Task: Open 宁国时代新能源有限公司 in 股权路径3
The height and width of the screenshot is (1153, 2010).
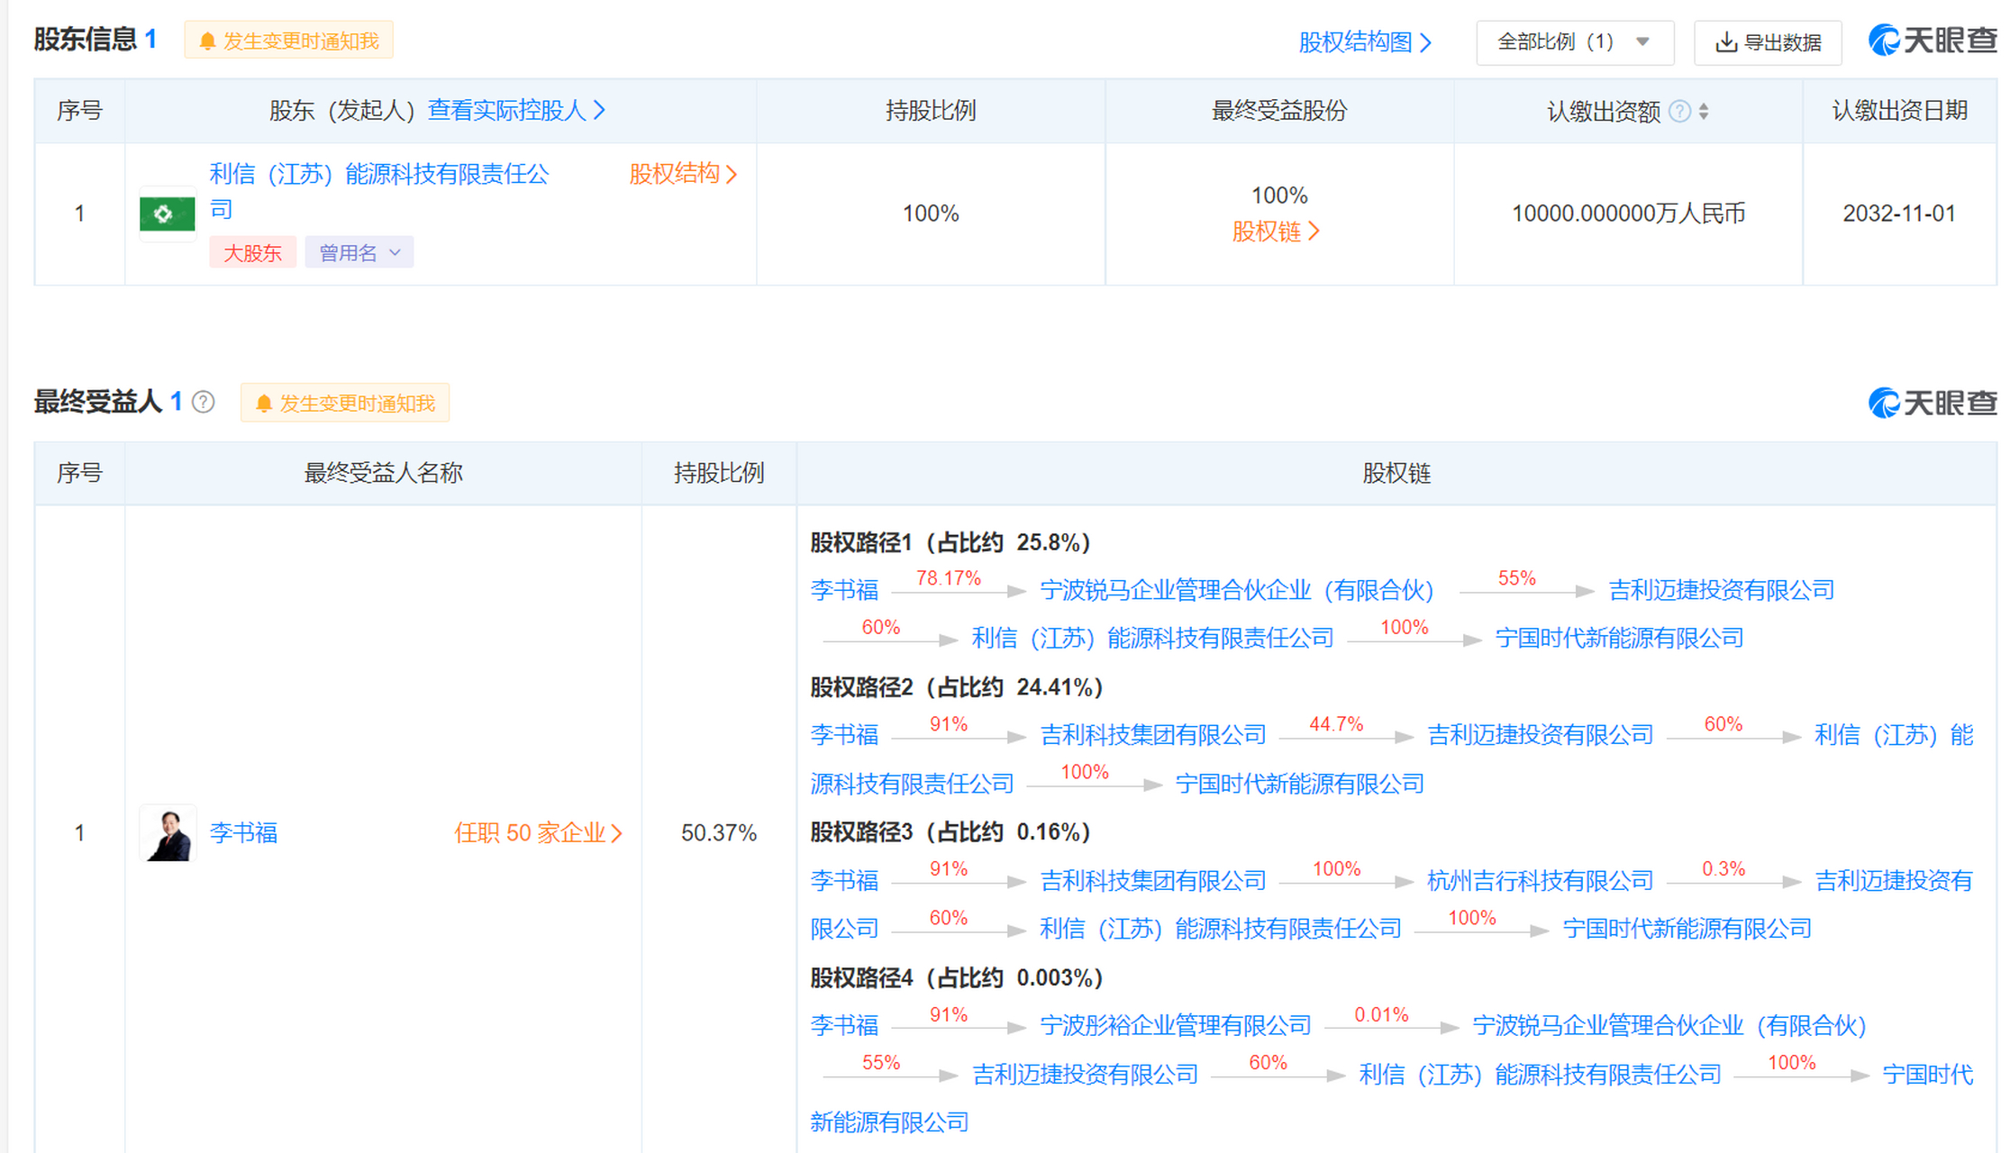Action: pyautogui.click(x=1687, y=929)
